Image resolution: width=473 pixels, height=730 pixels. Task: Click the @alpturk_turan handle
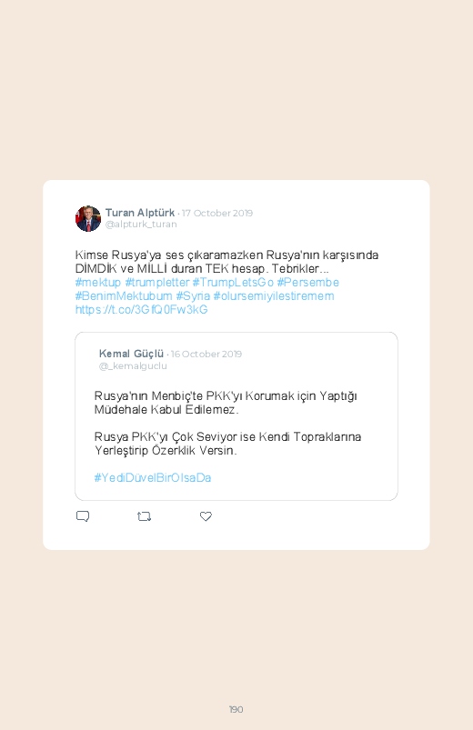tap(141, 225)
